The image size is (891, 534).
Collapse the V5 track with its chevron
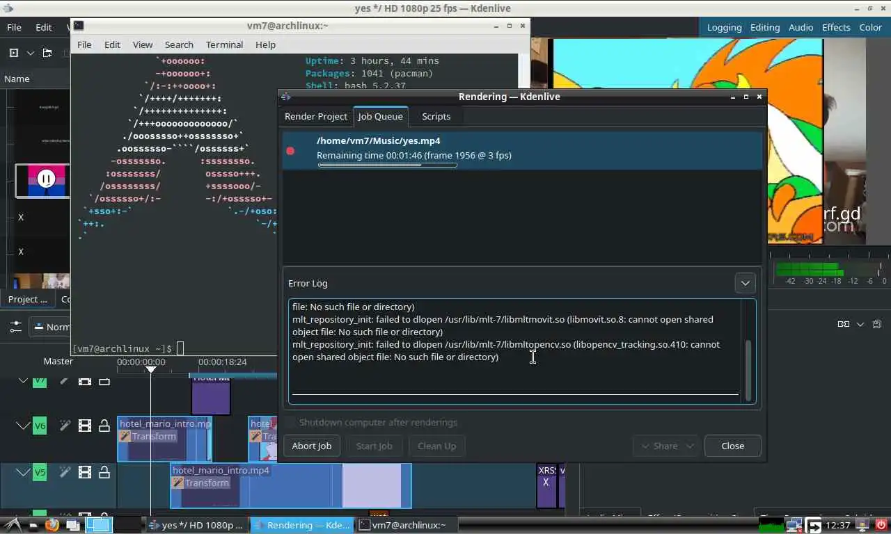[23, 472]
